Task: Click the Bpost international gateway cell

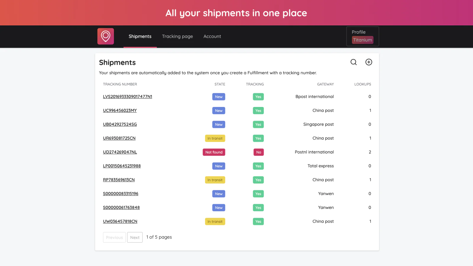Action: pyautogui.click(x=315, y=97)
